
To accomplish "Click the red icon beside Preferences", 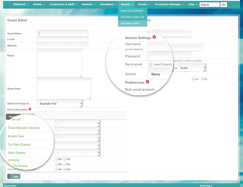I will pyautogui.click(x=147, y=82).
